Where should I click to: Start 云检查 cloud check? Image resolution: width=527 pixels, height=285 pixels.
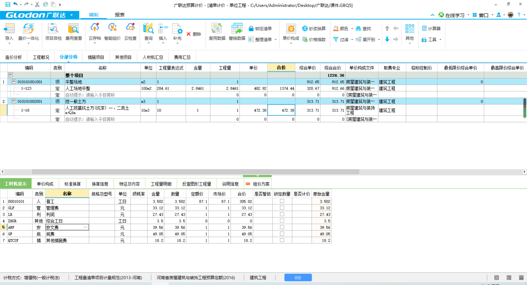click(130, 32)
